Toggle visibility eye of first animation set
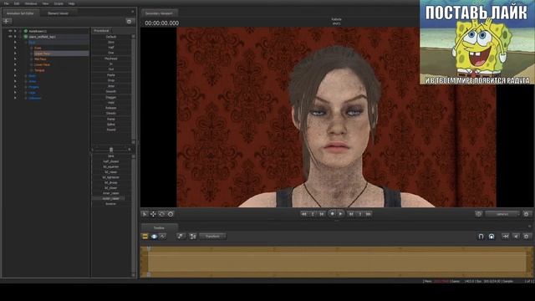The height and width of the screenshot is (301, 535). coord(10,31)
